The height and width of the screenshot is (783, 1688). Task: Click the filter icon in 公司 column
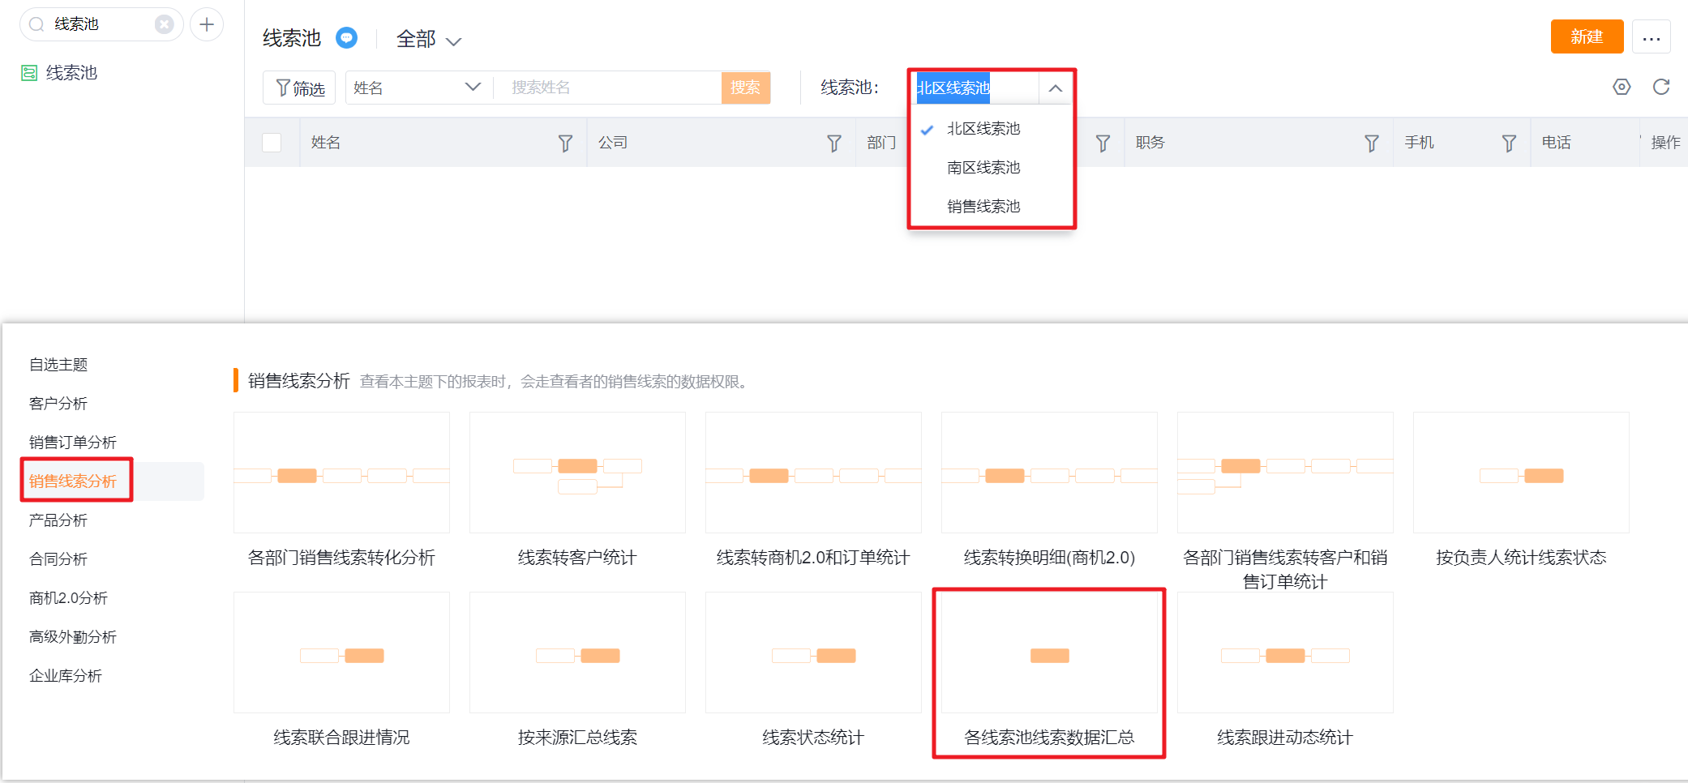click(833, 143)
